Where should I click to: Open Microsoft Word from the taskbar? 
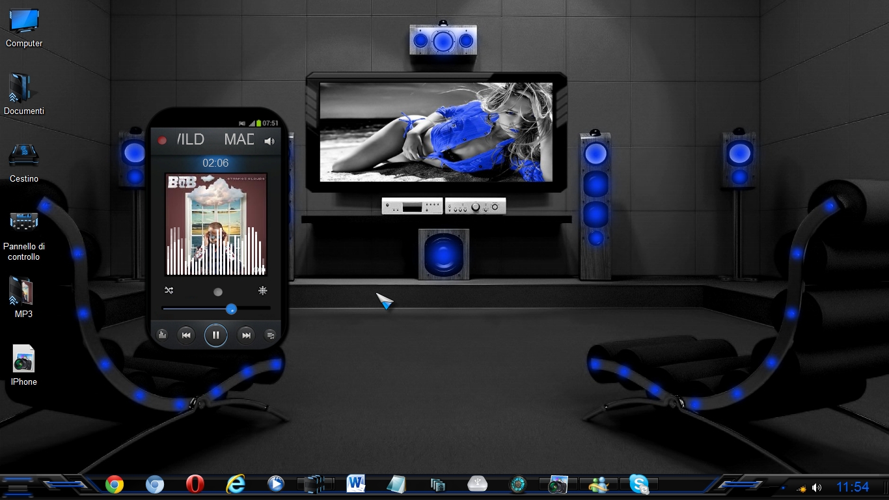click(355, 484)
